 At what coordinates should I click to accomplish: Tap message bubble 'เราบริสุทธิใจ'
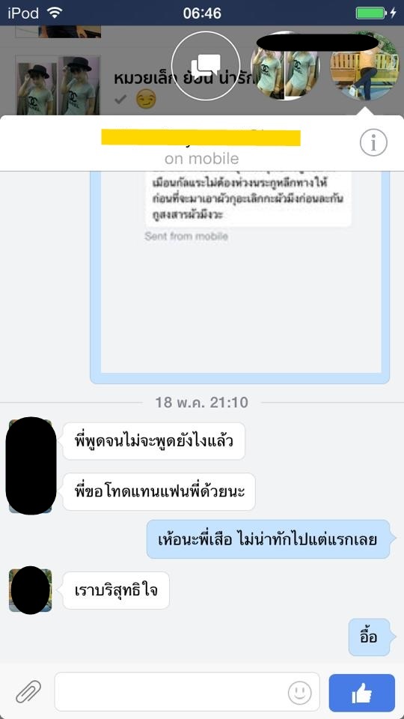(116, 591)
